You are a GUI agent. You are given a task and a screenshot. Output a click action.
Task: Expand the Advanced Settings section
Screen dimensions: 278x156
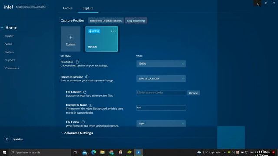pos(77,133)
